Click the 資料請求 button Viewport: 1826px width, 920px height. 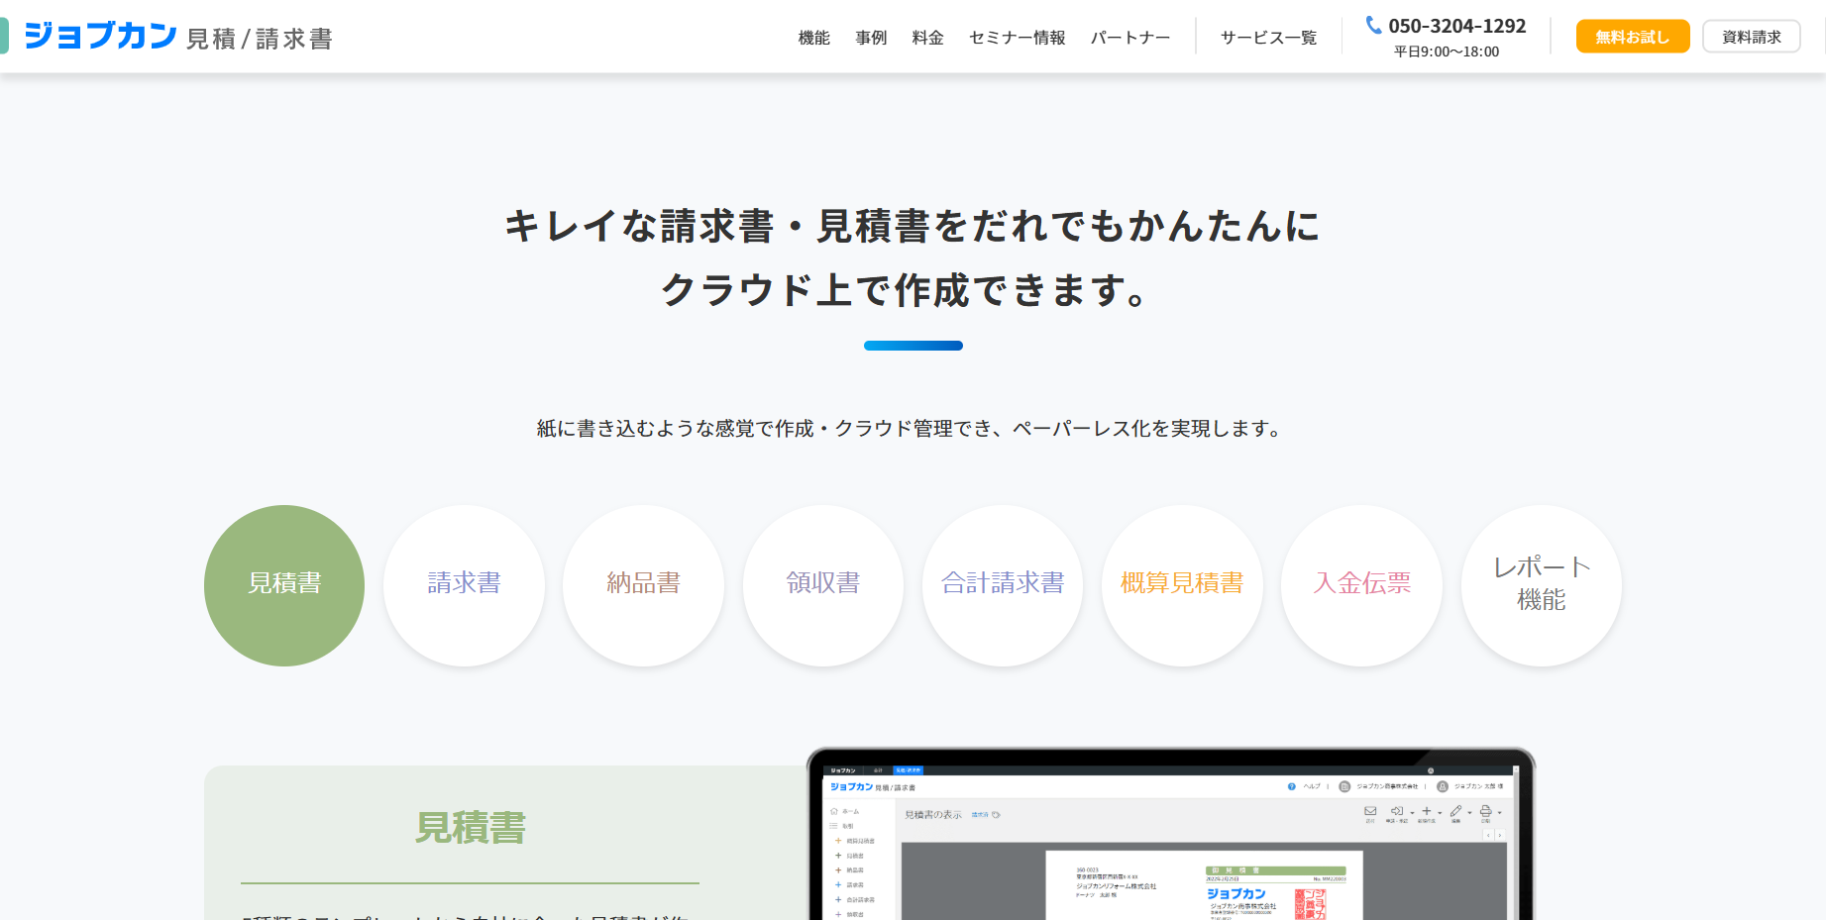[1752, 37]
